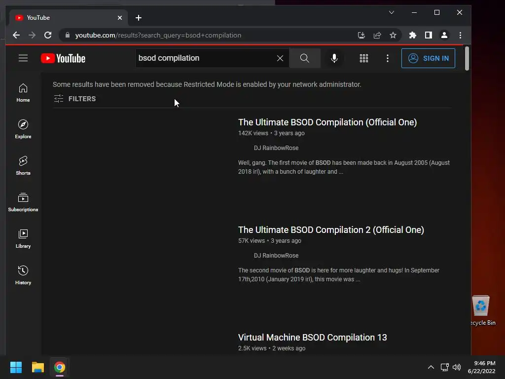
Task: Open Virtual Machine BSOD Compilation 13
Action: pos(312,338)
